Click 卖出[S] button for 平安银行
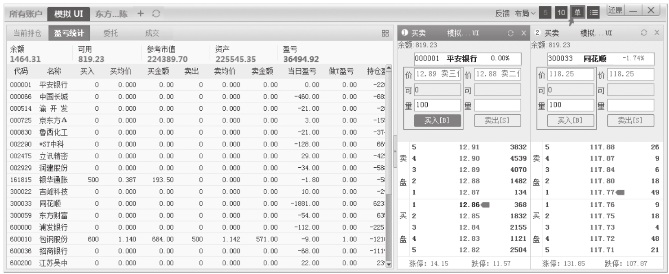The height and width of the screenshot is (274, 669). (497, 121)
